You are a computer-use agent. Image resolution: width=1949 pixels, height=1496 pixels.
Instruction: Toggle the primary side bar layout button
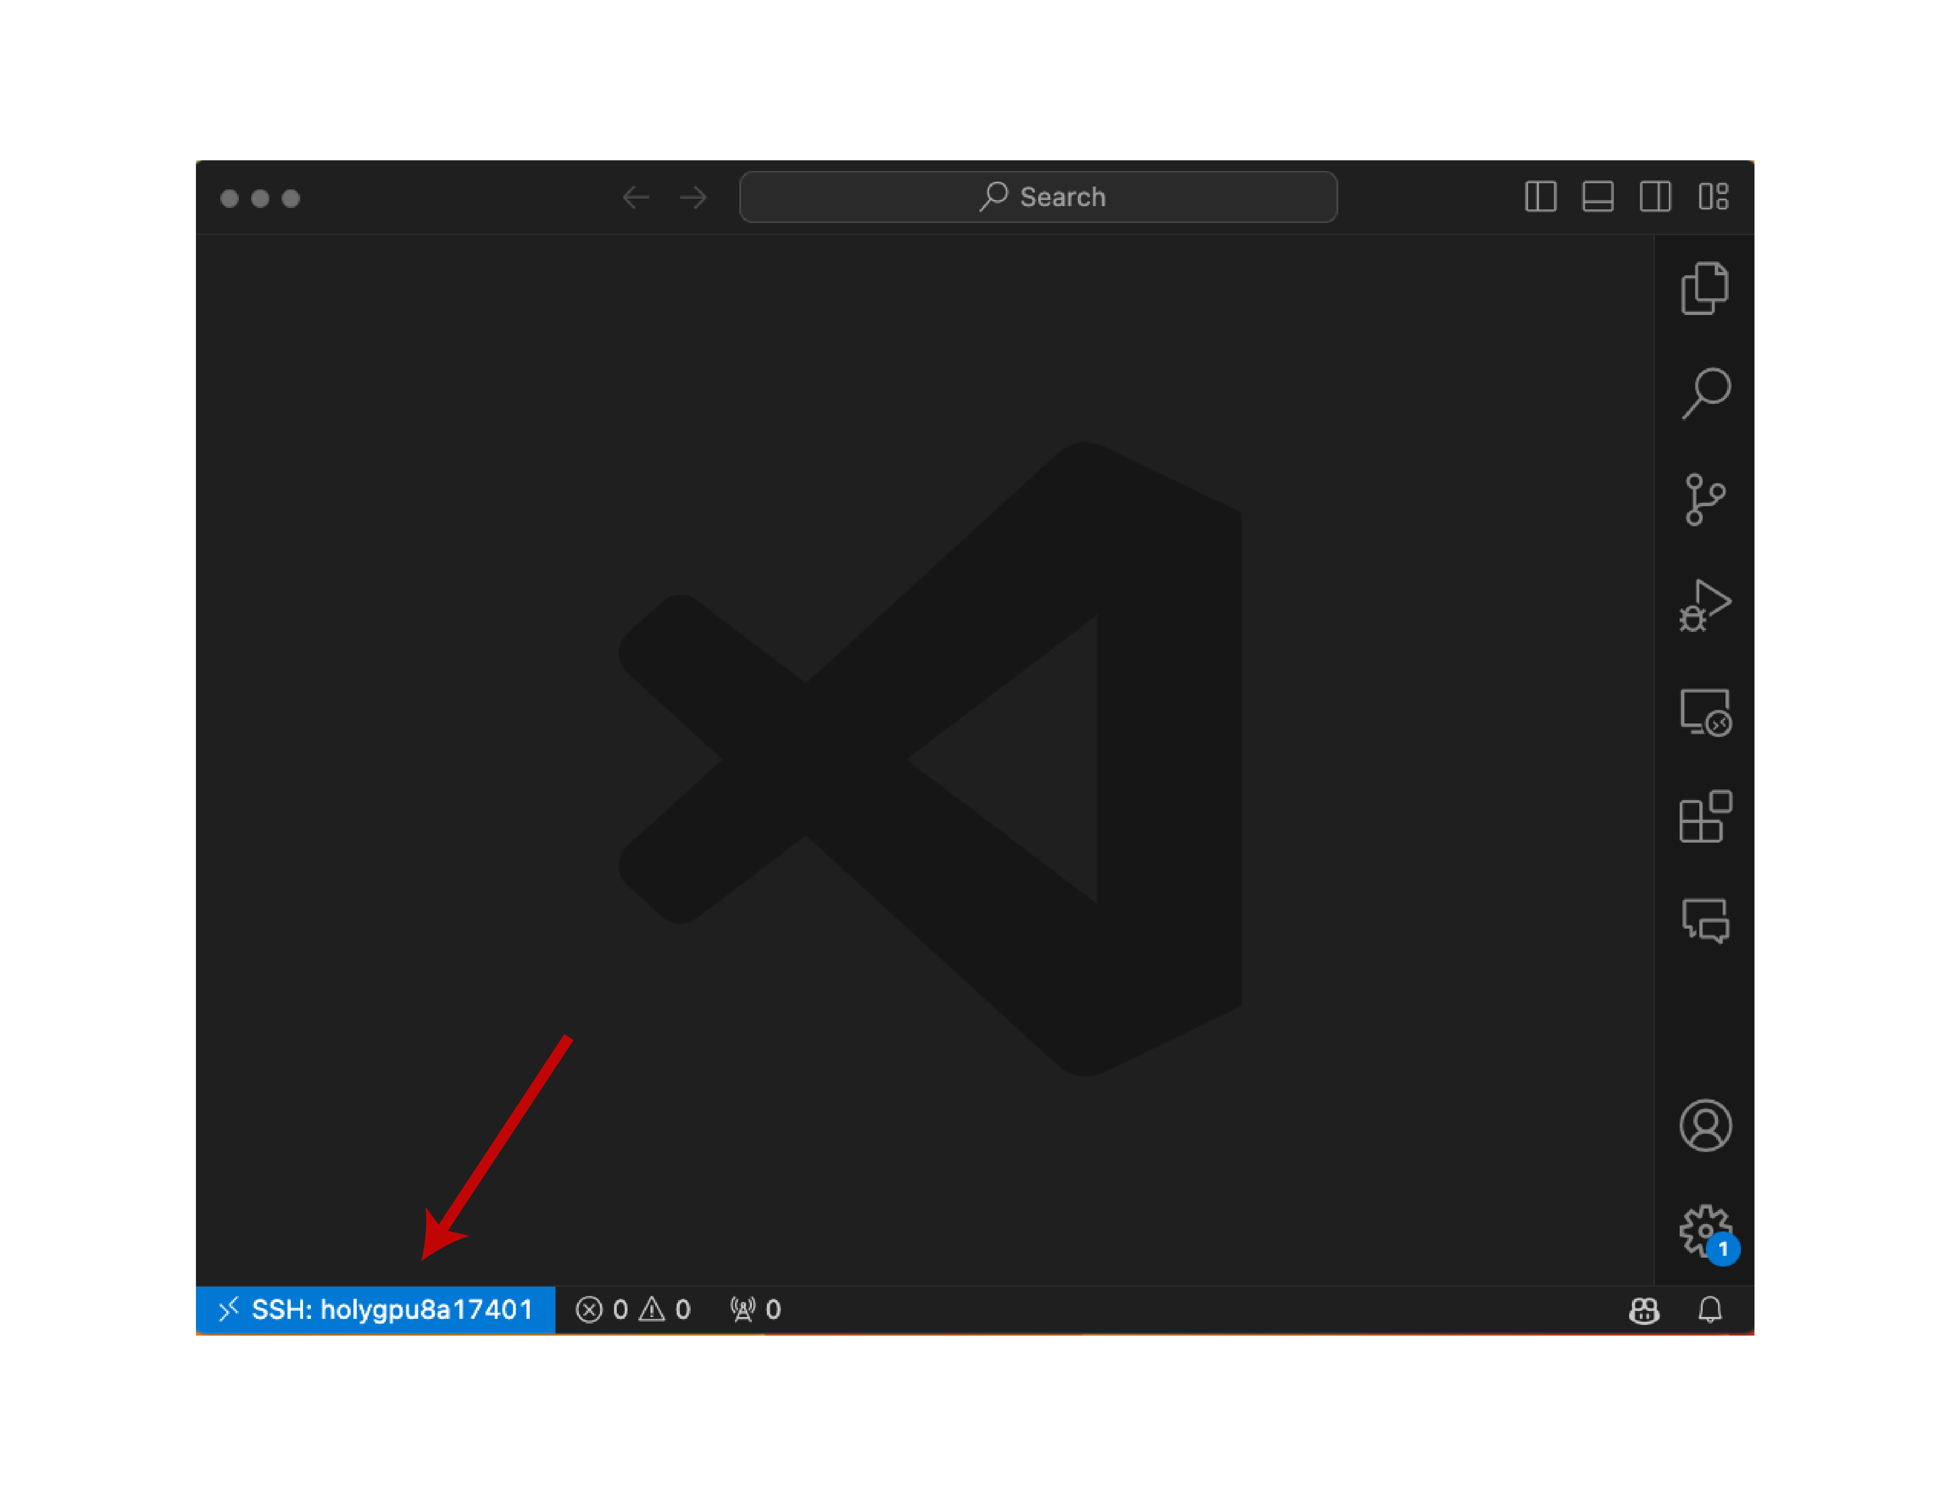1540,196
